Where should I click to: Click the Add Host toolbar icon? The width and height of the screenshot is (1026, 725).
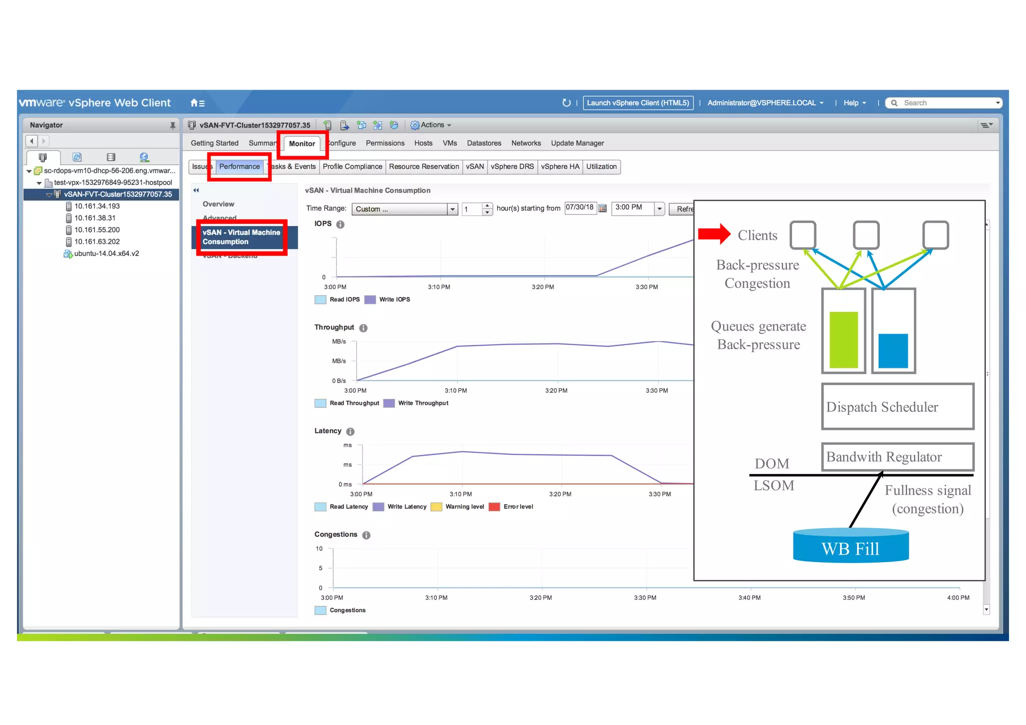(x=327, y=125)
